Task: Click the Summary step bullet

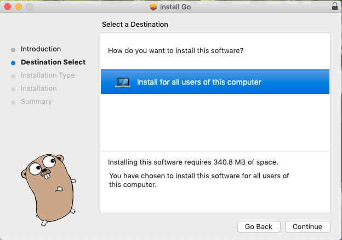Action: 13,102
